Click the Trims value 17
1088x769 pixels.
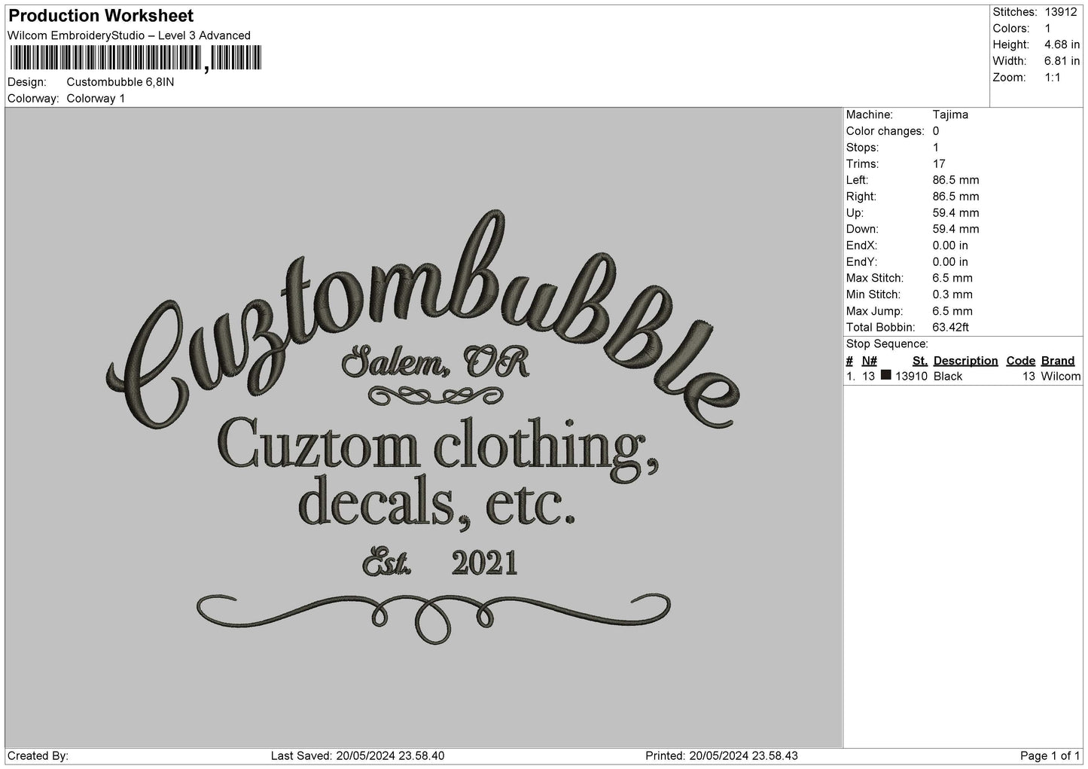pos(939,164)
